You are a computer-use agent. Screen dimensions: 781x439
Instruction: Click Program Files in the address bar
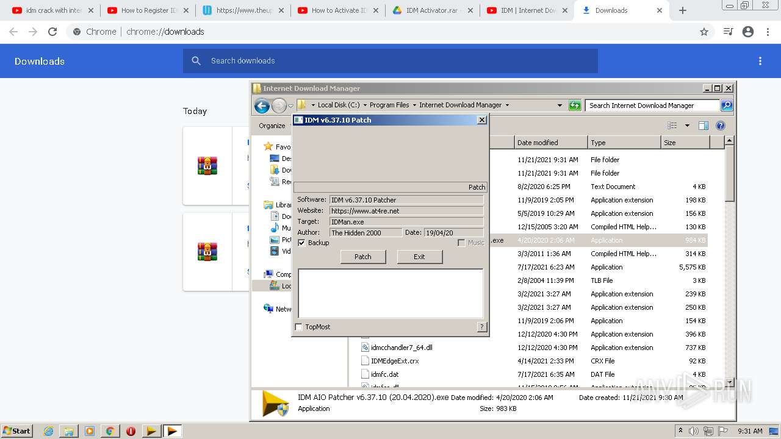(389, 105)
